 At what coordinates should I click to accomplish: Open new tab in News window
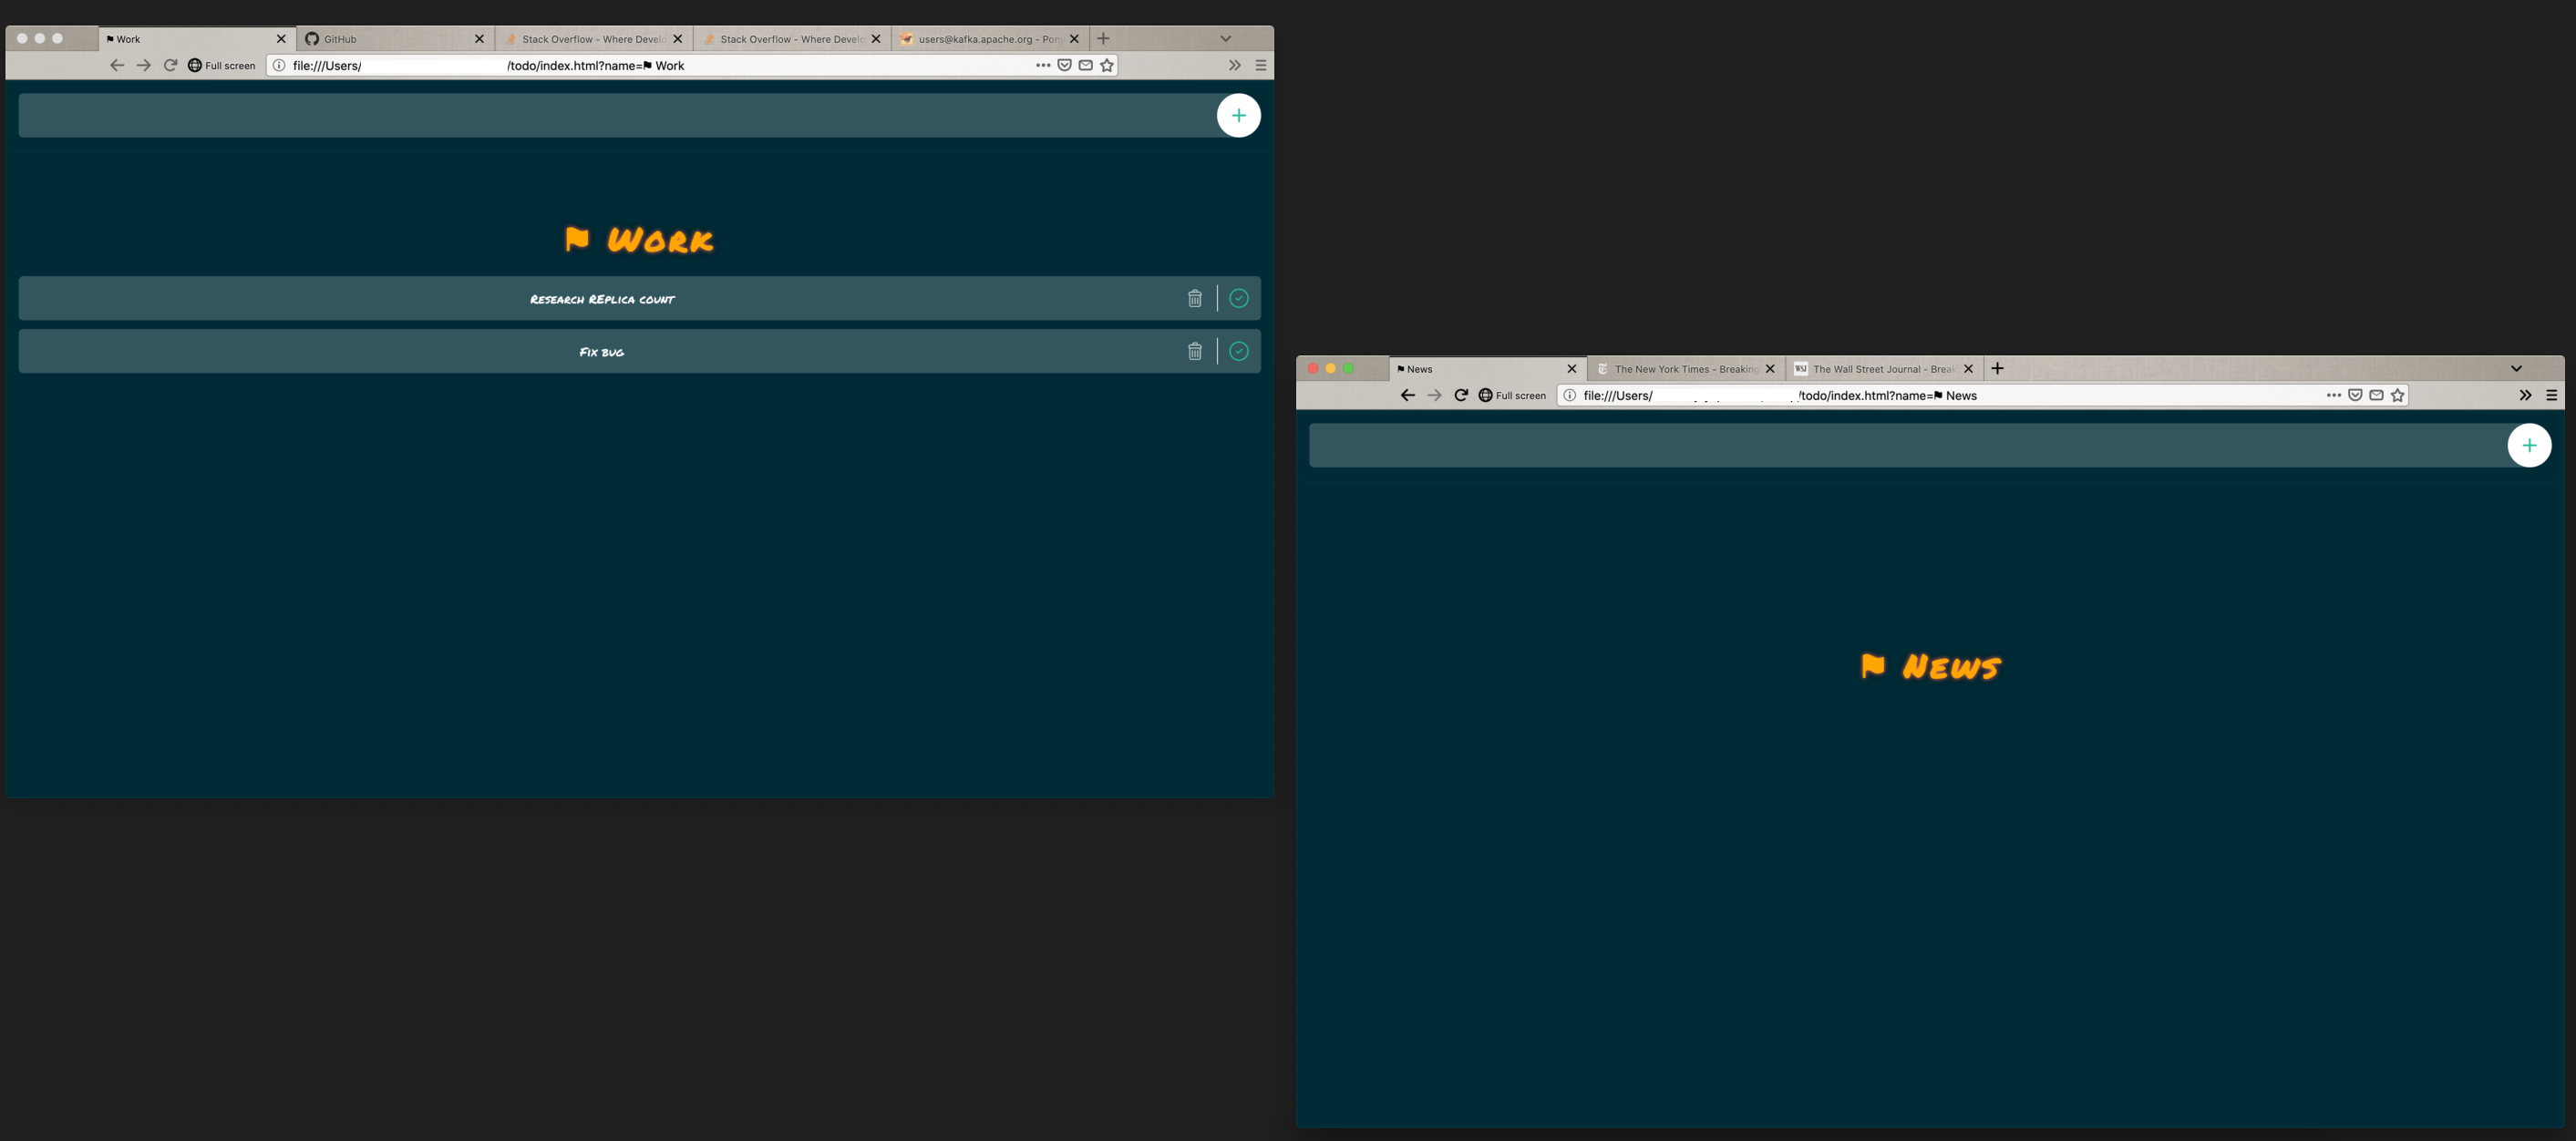tap(1997, 368)
